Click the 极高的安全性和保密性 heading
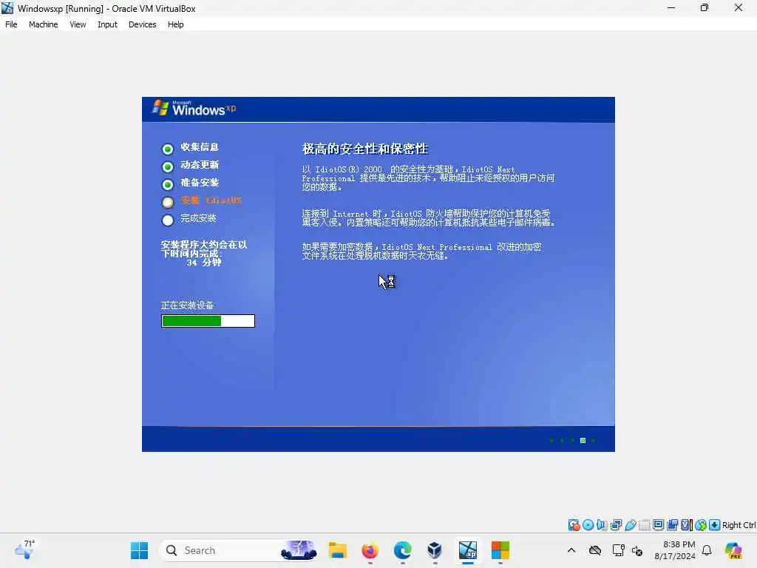 tap(365, 149)
